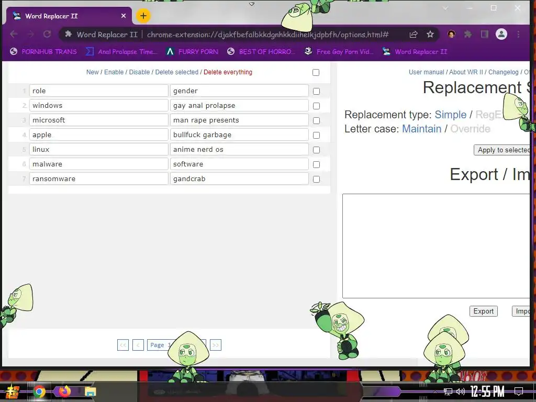Close the Word Replacer II tab

pyautogui.click(x=124, y=16)
